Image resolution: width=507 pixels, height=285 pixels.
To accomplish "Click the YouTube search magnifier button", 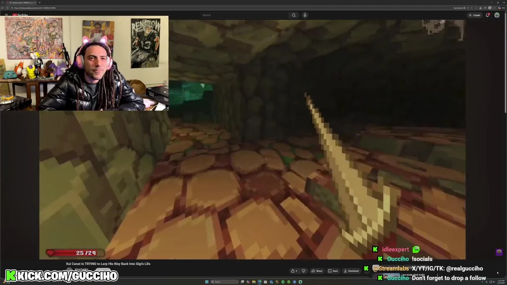I will click(x=294, y=15).
